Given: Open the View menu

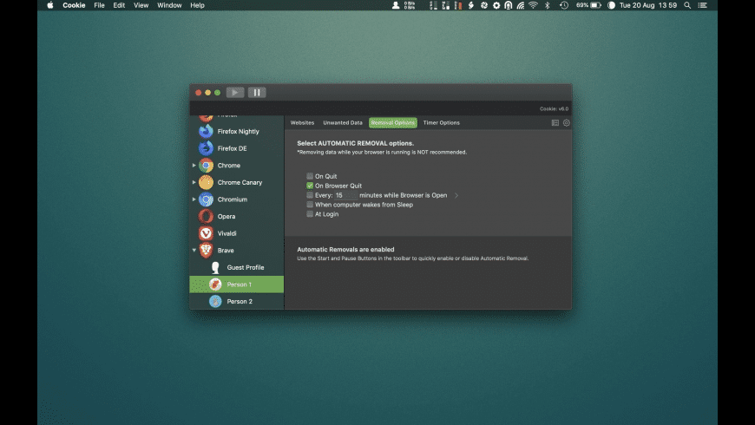Looking at the screenshot, I should [141, 5].
